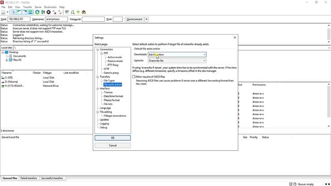Click the Desktop folder icon in local tree
Viewport: 331px width, 186px height.
tap(7, 52)
